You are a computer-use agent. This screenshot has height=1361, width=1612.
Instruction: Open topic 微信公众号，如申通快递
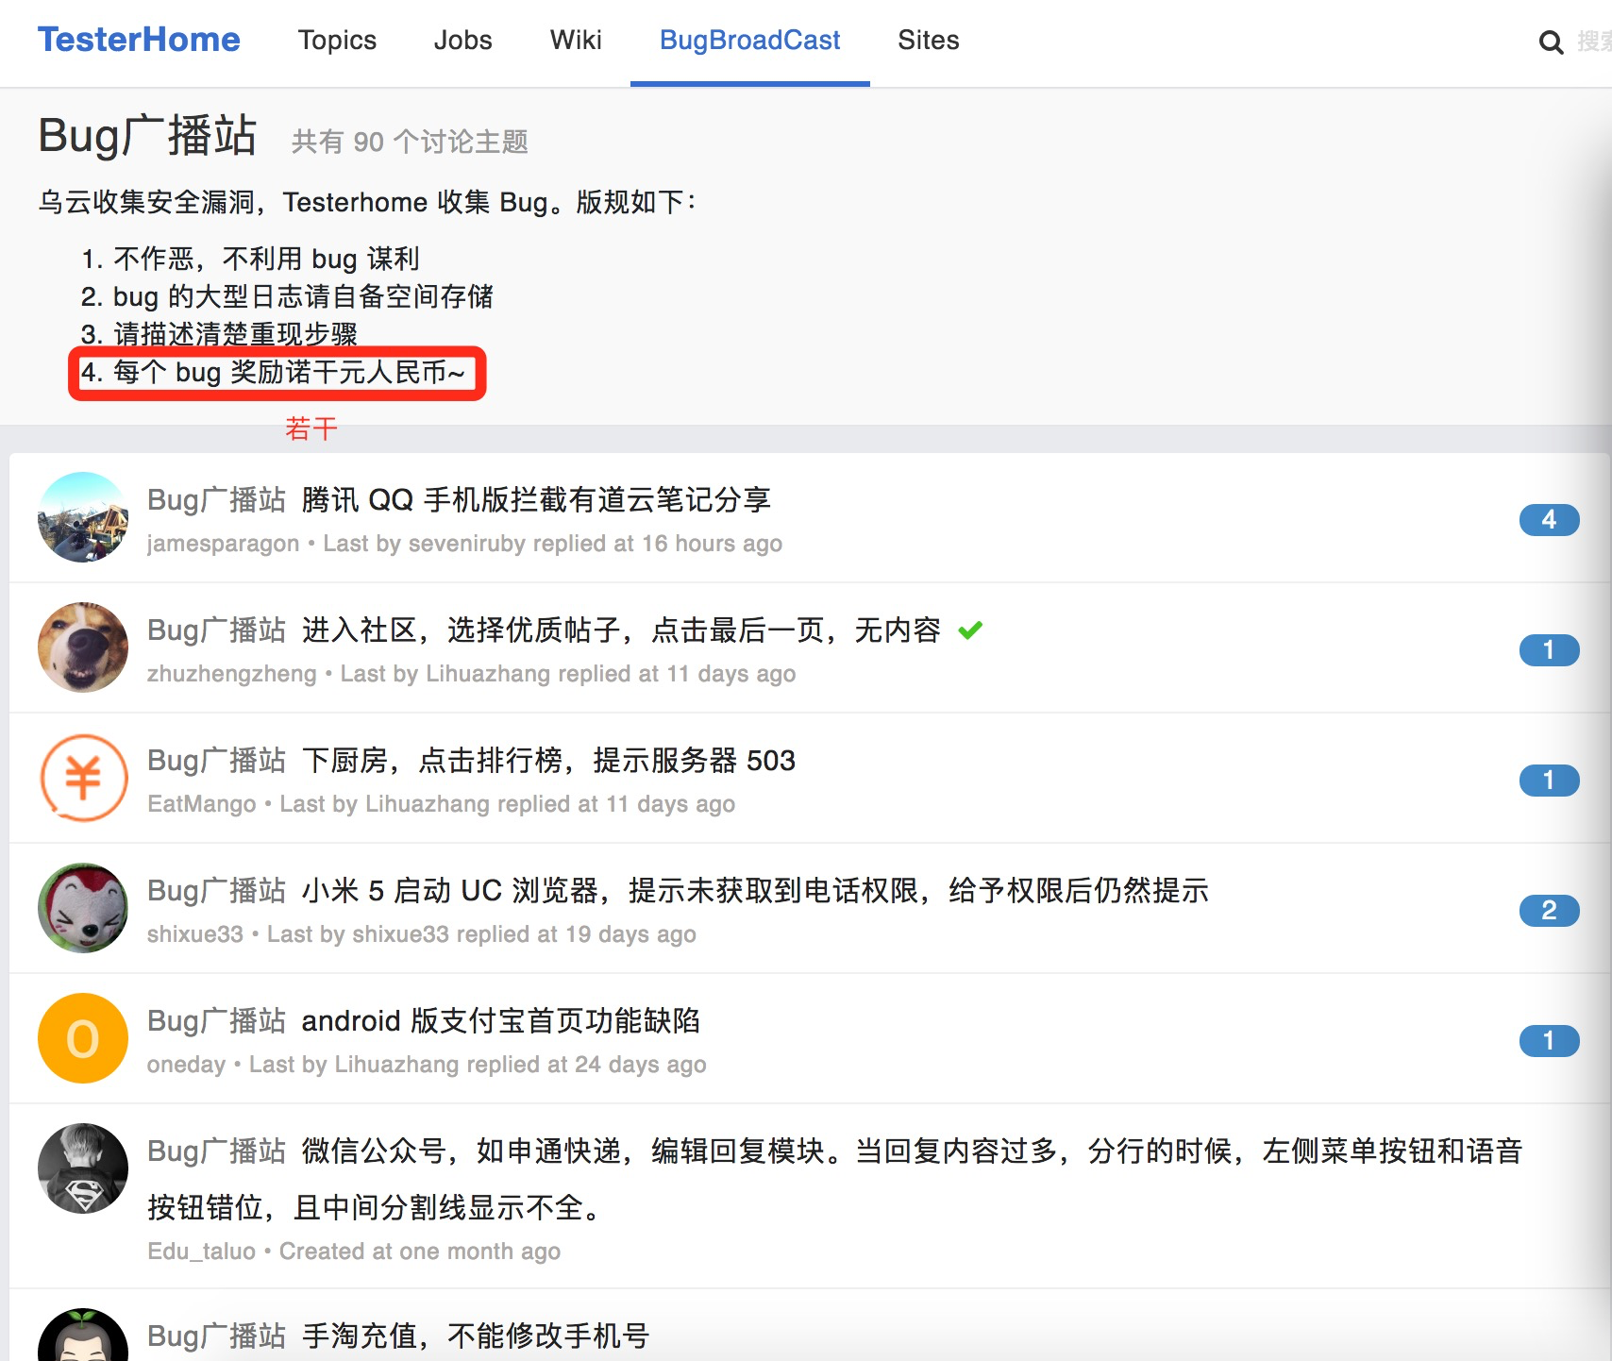[835, 1179]
